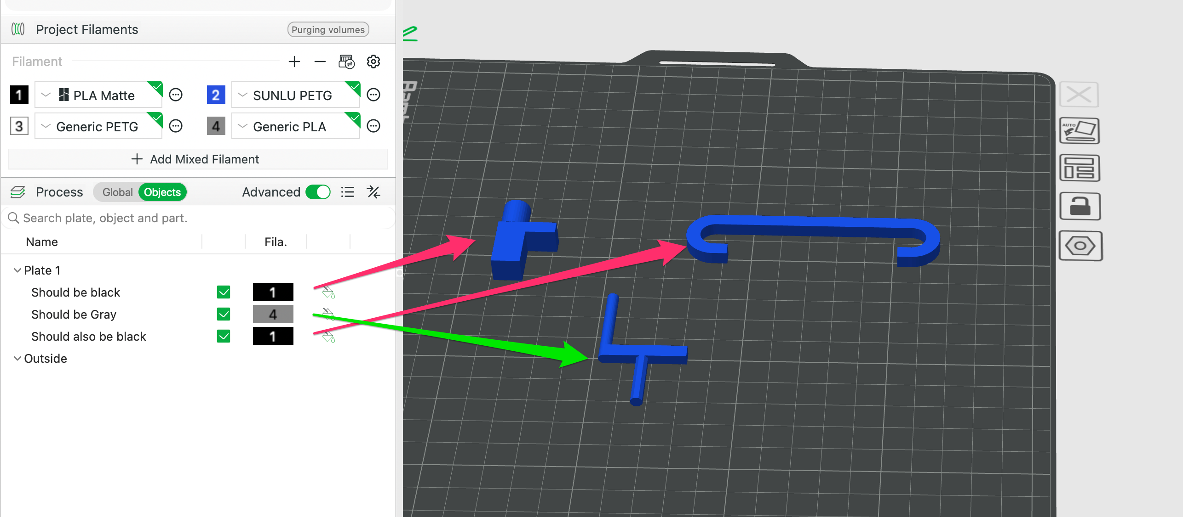Click the auto orient plate icon

[x=1080, y=131]
